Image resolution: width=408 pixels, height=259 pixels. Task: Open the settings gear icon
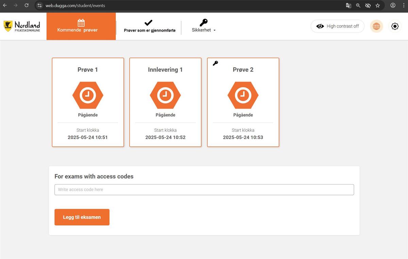395,26
